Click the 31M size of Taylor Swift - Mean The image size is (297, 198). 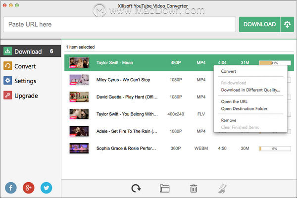point(245,63)
